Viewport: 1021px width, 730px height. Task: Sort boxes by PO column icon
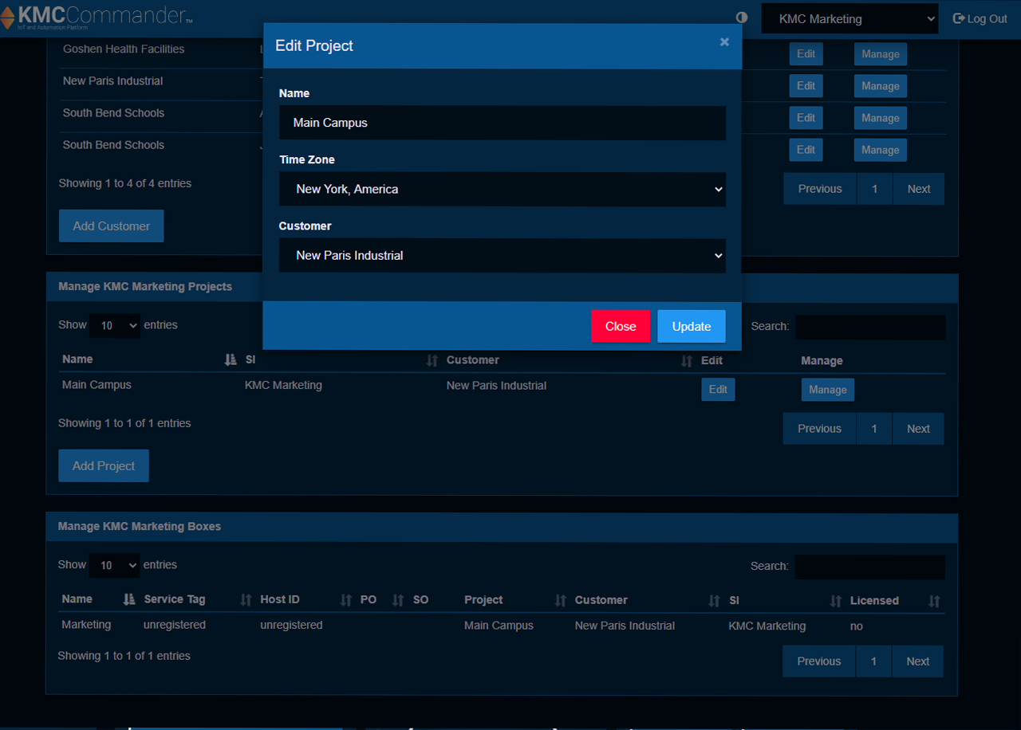tap(398, 600)
